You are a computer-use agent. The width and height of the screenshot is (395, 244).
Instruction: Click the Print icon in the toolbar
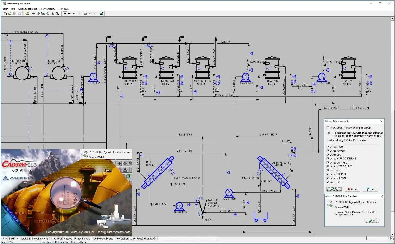point(20,14)
